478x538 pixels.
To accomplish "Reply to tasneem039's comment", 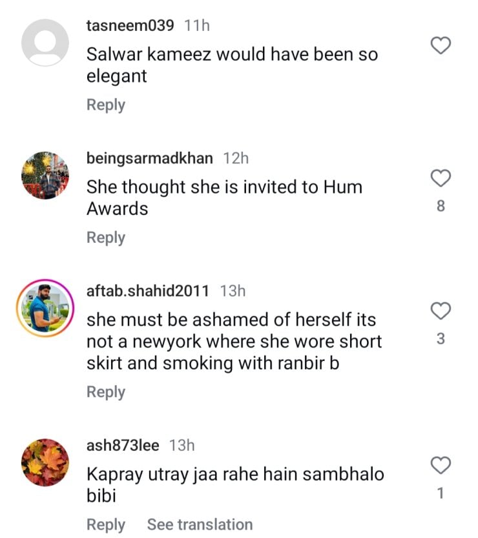I will [106, 105].
